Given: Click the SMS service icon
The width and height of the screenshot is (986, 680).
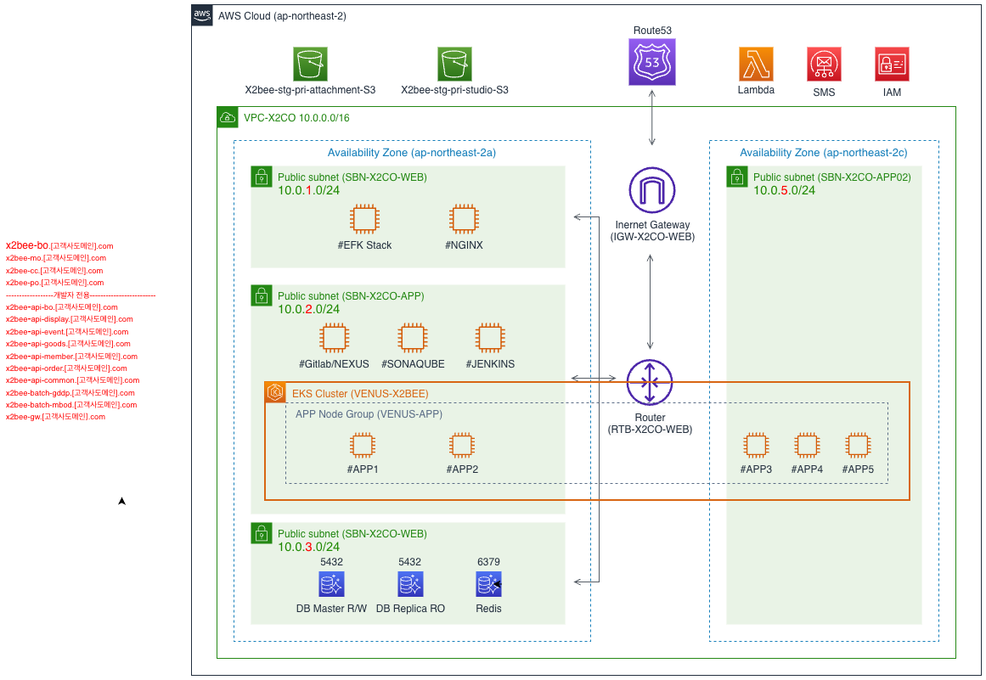Looking at the screenshot, I should [824, 64].
